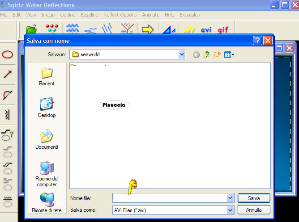Select the red arrow tool in sidebar
The image size is (299, 222).
[x=8, y=74]
